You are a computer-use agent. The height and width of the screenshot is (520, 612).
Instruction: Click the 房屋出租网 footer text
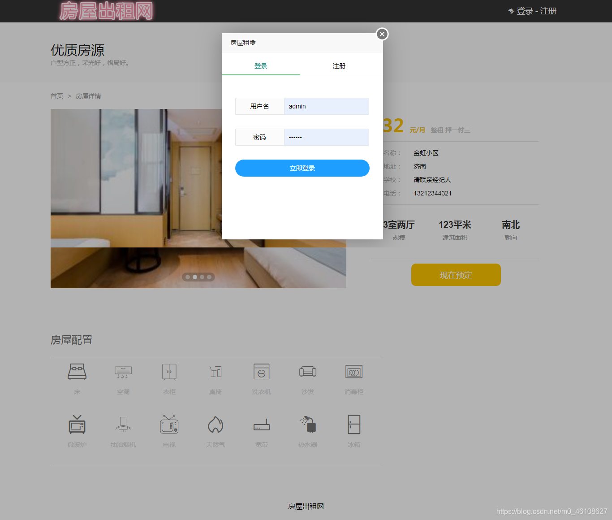point(306,507)
